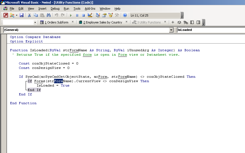245x153 pixels.
Task: Click the green 'Returns True if' comment line
Action: pyautogui.click(x=96, y=55)
